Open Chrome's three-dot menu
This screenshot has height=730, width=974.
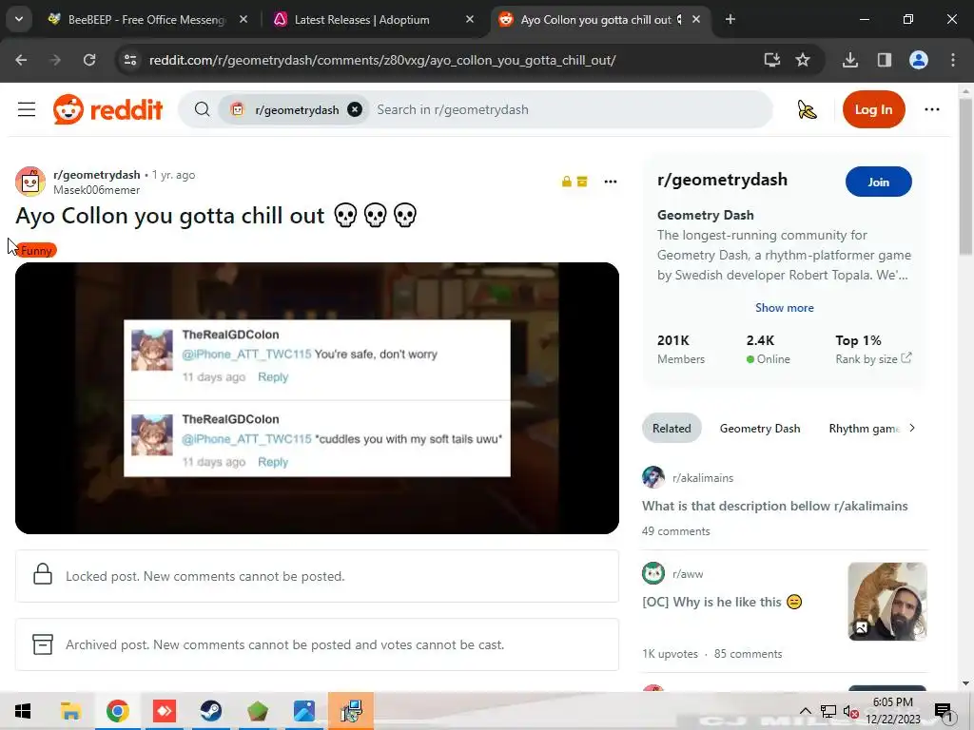(953, 60)
